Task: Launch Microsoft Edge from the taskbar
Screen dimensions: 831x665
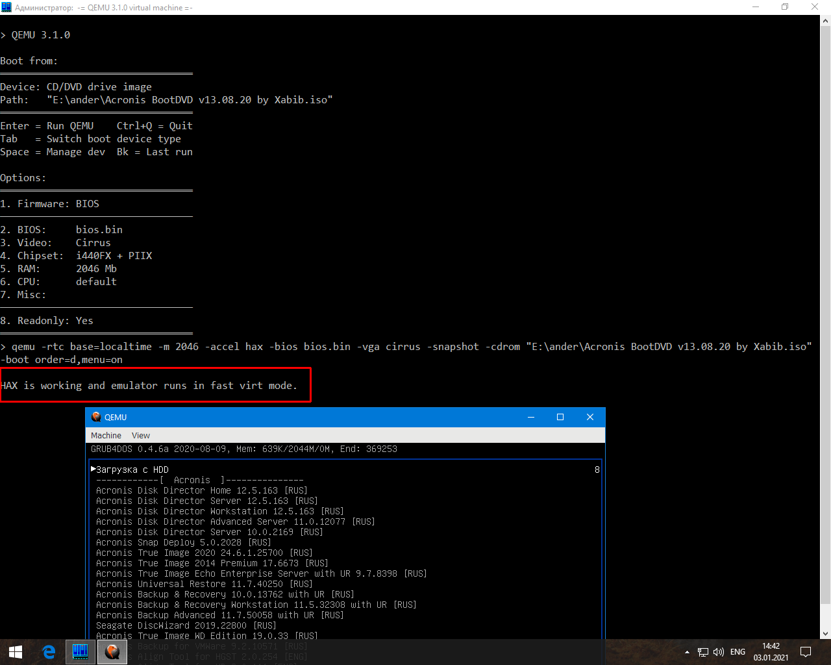Action: pyautogui.click(x=49, y=652)
